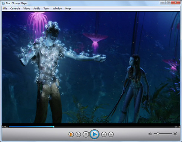The width and height of the screenshot is (182, 142).
Task: Skip to next chapter button
Action: pyautogui.click(x=111, y=134)
